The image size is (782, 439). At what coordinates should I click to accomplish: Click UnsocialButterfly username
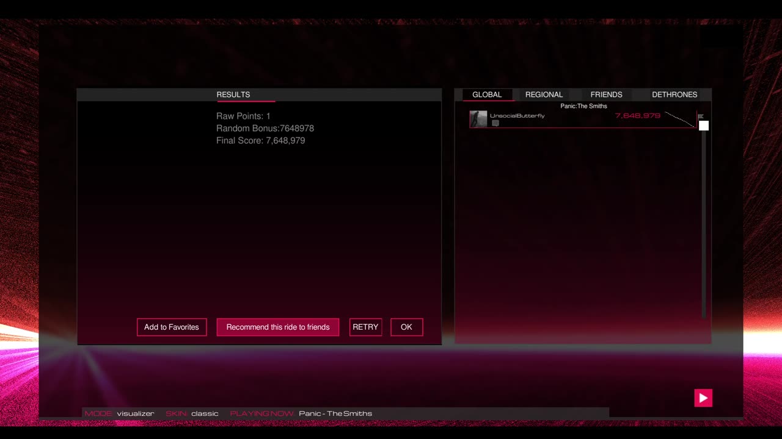pos(517,116)
